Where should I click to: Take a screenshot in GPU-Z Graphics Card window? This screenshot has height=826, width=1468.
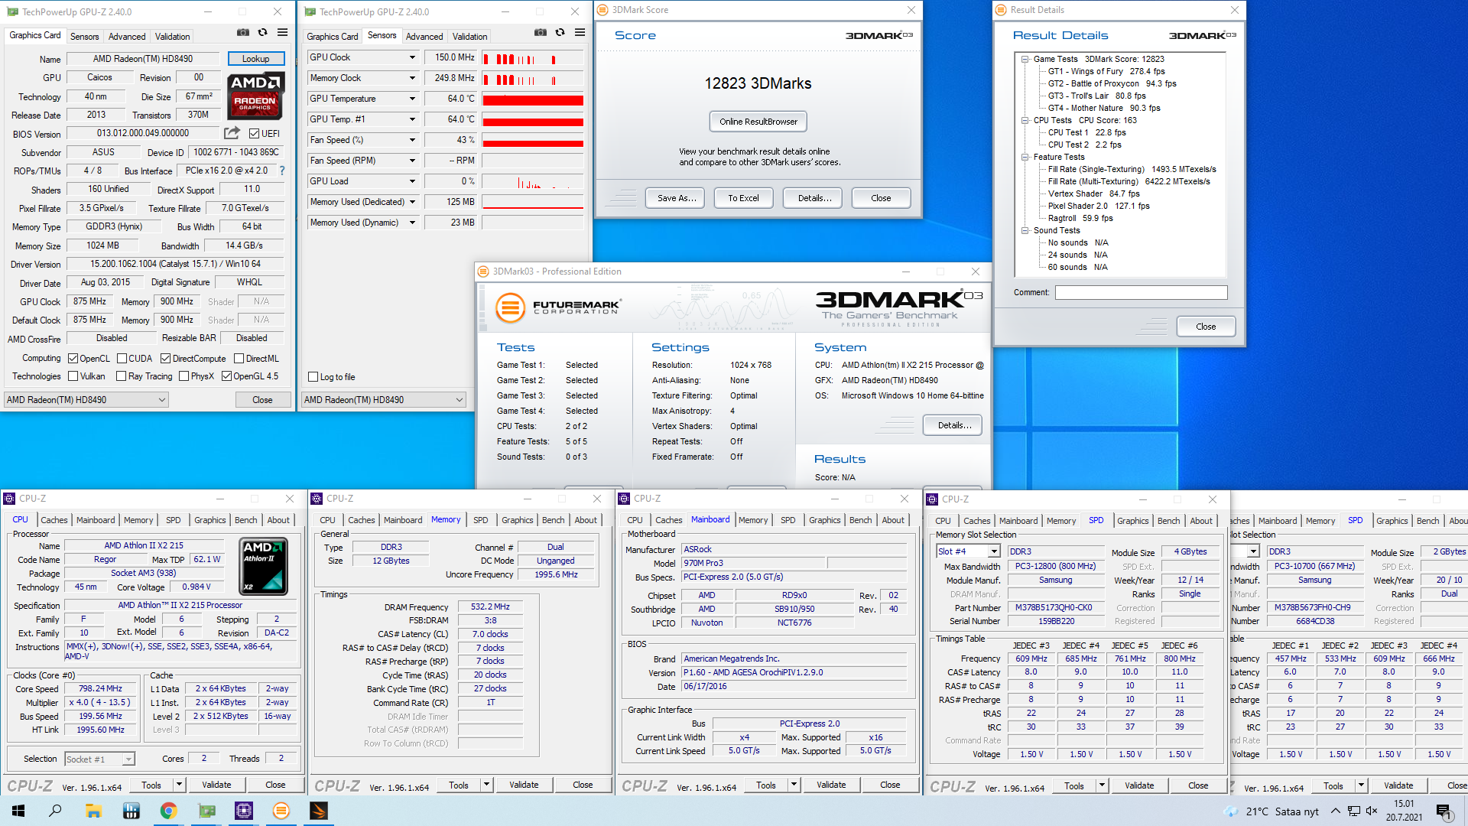point(242,33)
